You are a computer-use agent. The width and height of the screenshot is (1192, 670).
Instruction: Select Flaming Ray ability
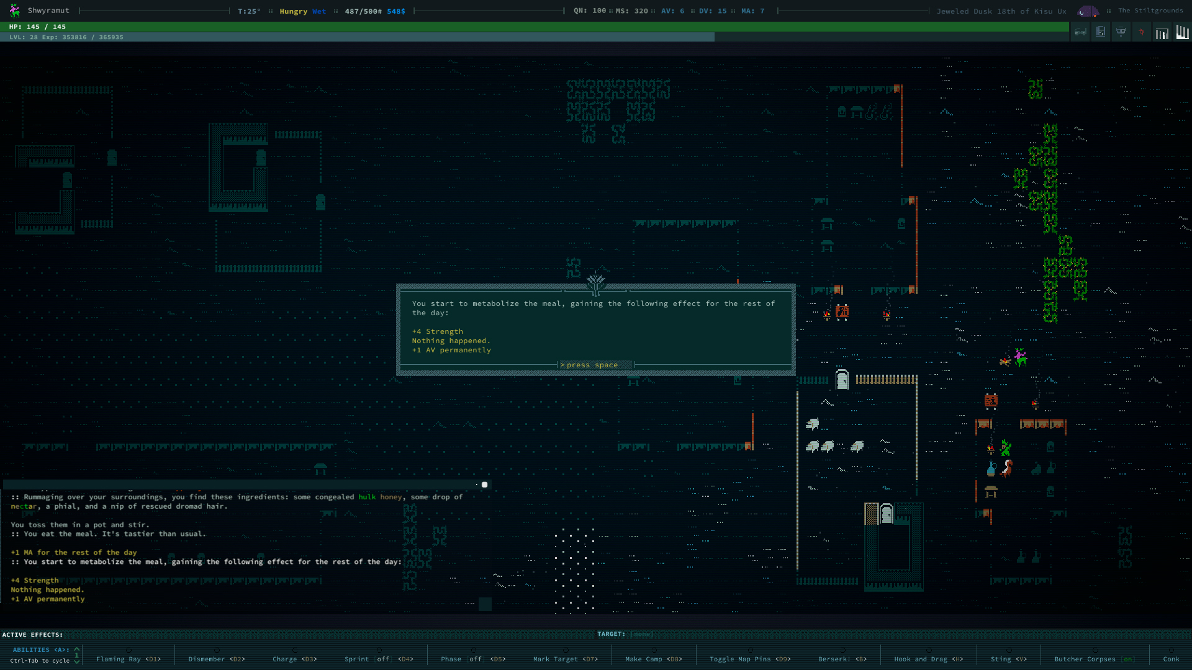[128, 659]
